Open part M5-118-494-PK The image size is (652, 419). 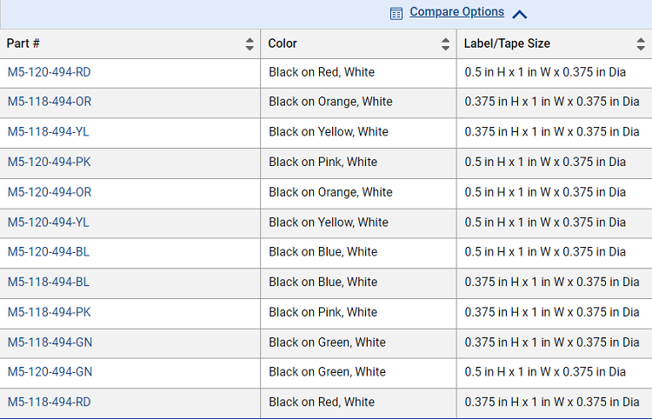[49, 313]
